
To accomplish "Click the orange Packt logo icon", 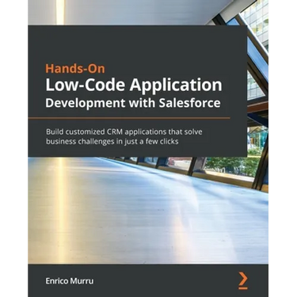I will click(x=243, y=280).
